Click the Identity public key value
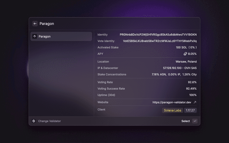This screenshot has width=229, height=143. click(158, 35)
